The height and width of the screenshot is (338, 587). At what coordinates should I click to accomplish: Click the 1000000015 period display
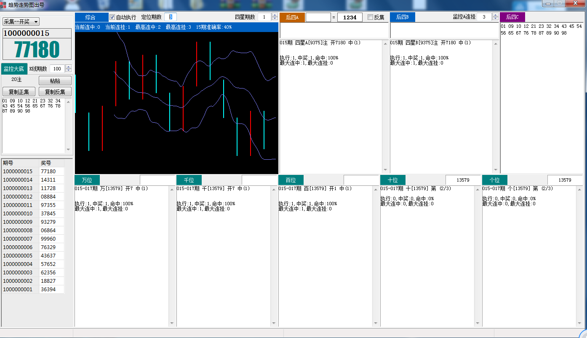[37, 33]
